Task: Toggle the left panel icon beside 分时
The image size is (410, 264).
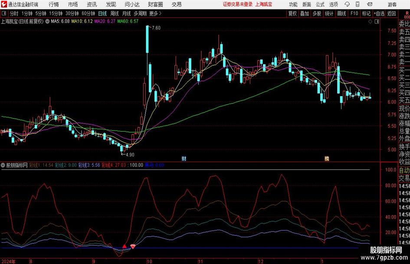Action: pos(4,13)
